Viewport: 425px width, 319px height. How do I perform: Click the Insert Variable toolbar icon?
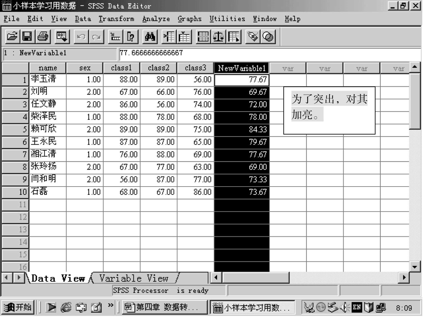[x=185, y=37]
